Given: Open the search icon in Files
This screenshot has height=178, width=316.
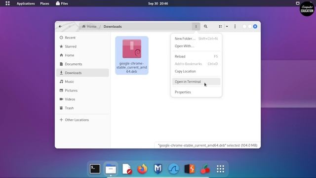Looking at the screenshot, I should point(205,26).
